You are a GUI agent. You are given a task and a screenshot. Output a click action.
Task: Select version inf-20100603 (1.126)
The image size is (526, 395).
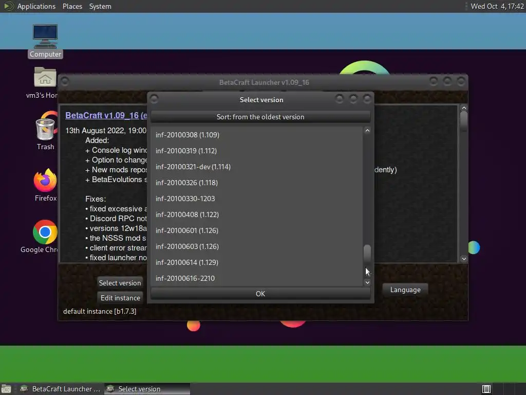(257, 246)
